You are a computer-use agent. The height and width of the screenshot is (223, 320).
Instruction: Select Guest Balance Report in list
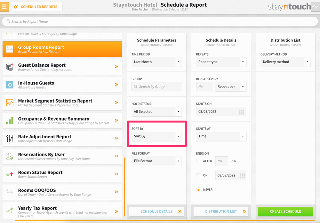pos(62,67)
